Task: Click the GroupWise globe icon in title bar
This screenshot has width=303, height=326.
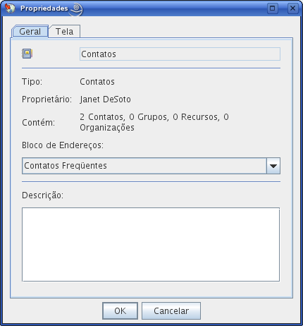Action: point(10,8)
